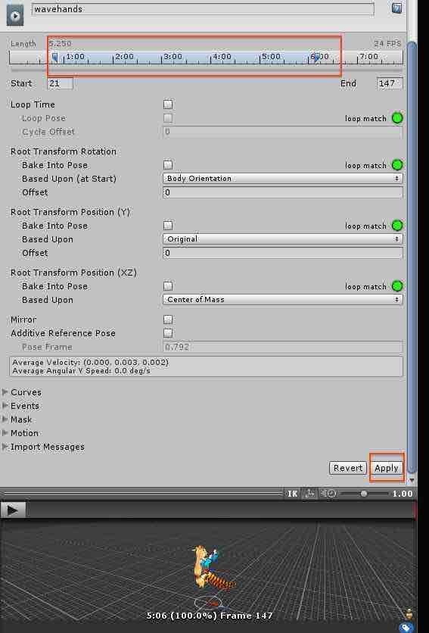Click the Apply button
Screen dimensions: 429x633
tap(387, 468)
